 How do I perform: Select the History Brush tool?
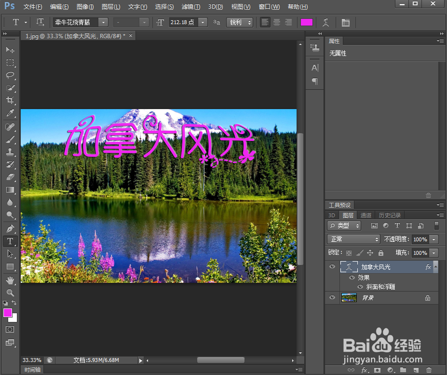pyautogui.click(x=10, y=165)
